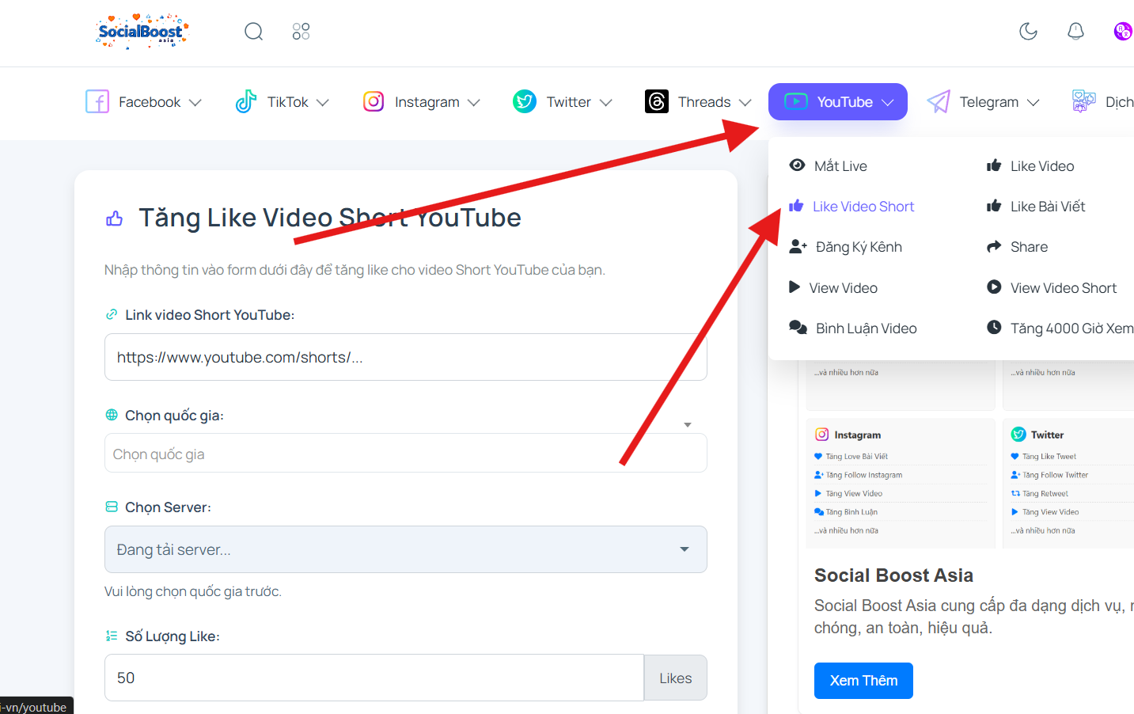The image size is (1134, 714).
Task: Toggle dark mode with moon icon
Action: pyautogui.click(x=1028, y=31)
